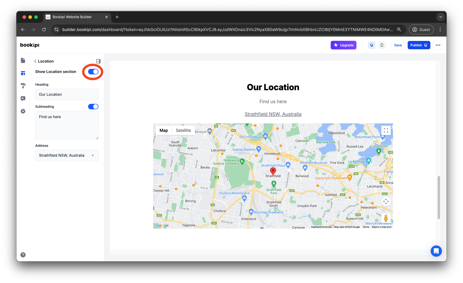Open the Strathfield NSW, Australia link

click(273, 114)
